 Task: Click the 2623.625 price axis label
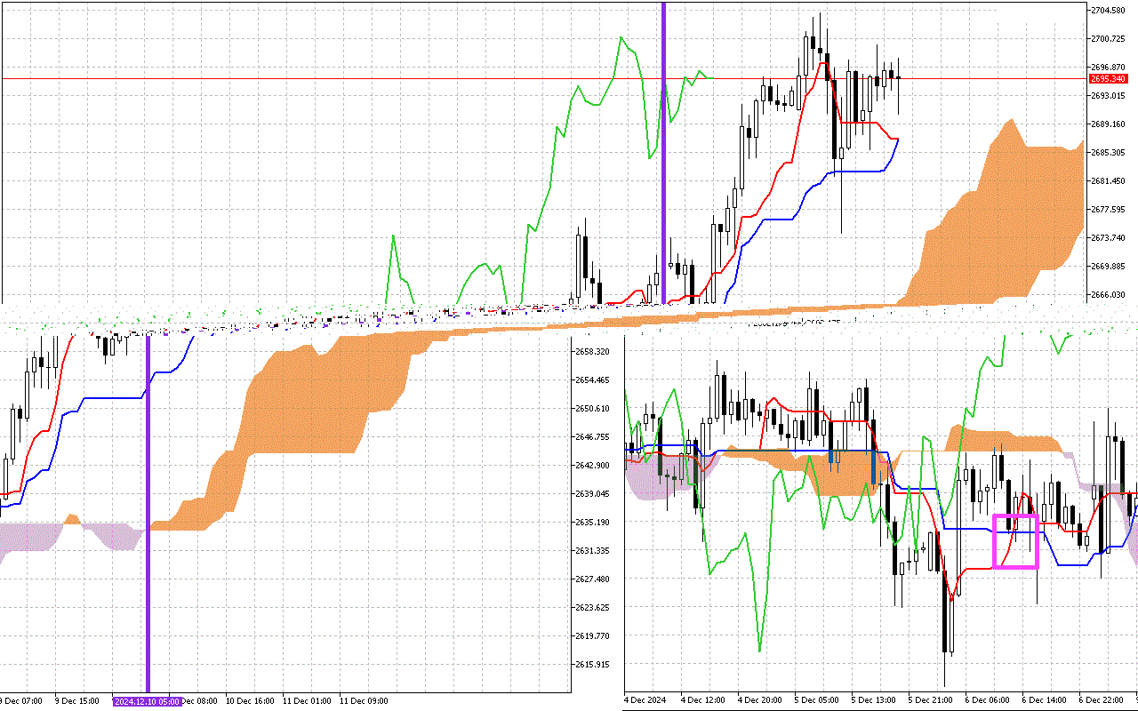click(x=592, y=608)
